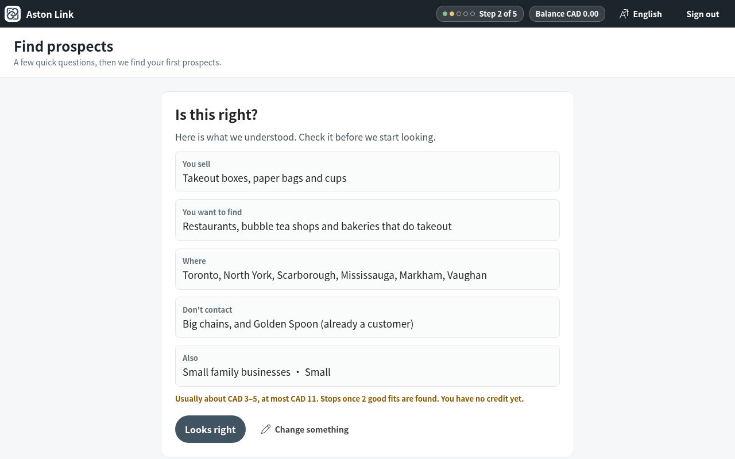Open the English language selector
735x459 pixels.
[640, 14]
